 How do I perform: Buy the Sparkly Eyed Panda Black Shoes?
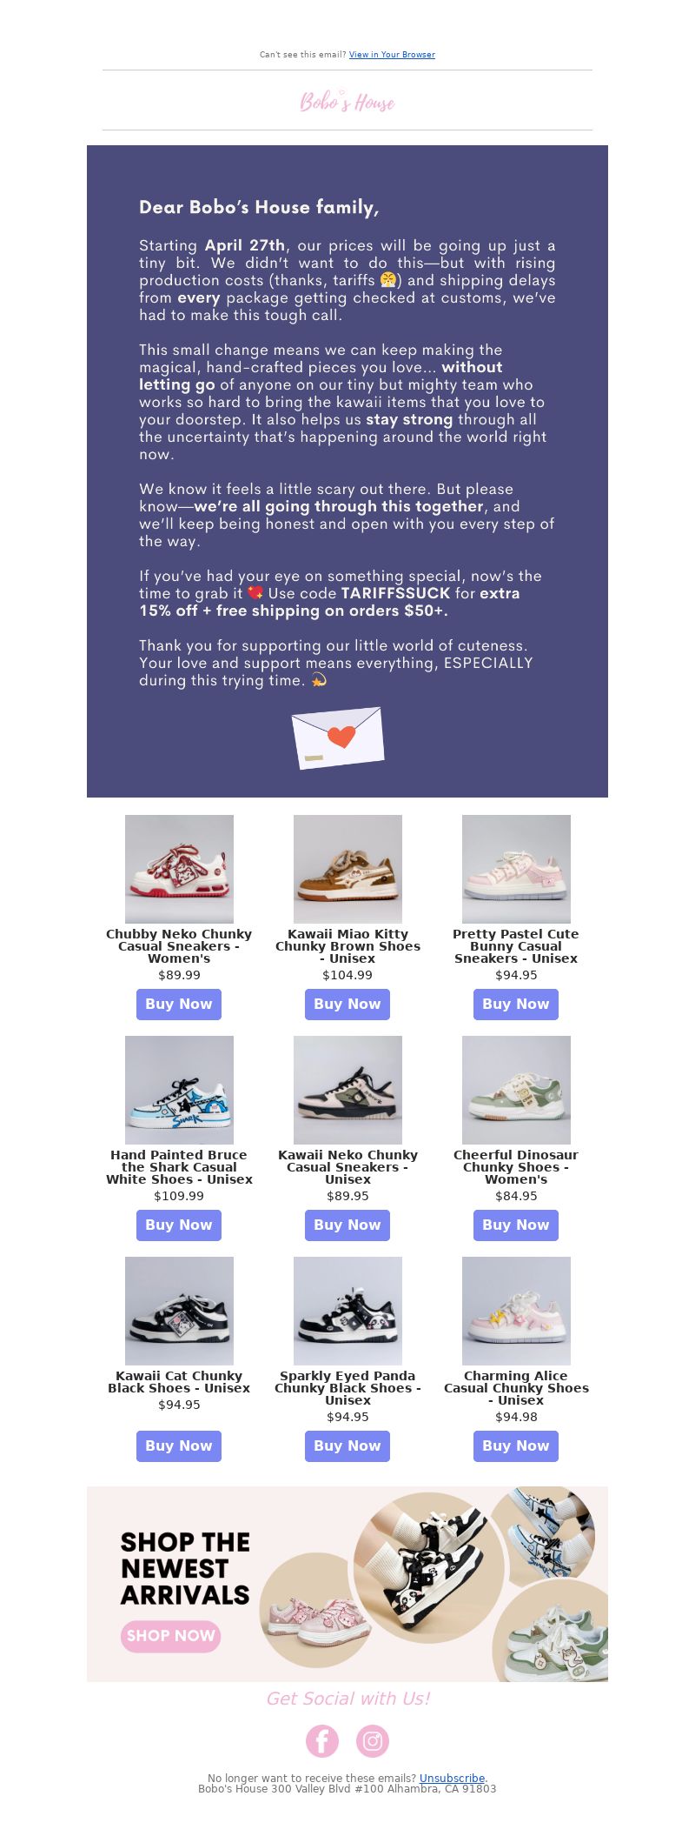pyautogui.click(x=347, y=1446)
